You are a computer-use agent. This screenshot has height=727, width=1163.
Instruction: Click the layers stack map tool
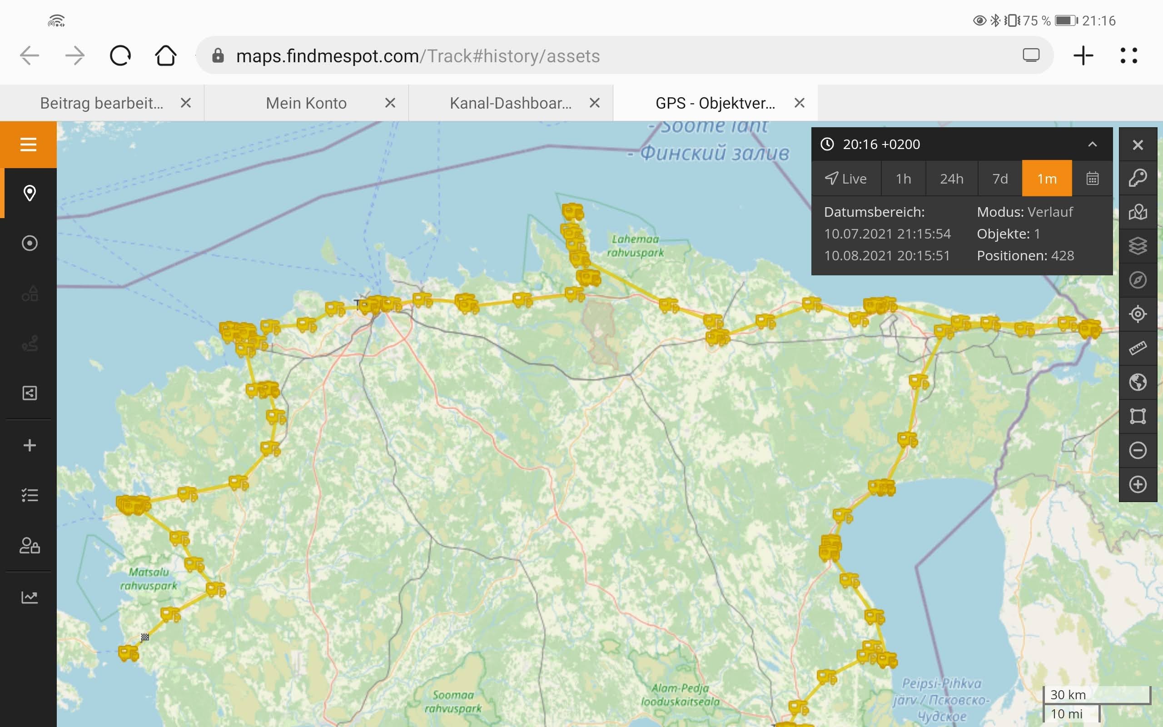tap(1138, 246)
